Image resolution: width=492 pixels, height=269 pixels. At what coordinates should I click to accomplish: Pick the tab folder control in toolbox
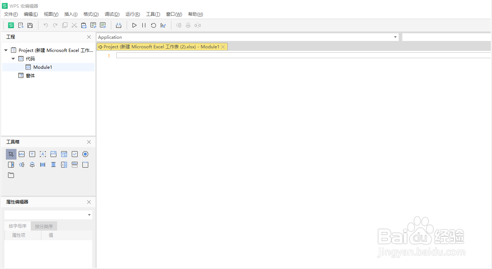pyautogui.click(x=11, y=175)
